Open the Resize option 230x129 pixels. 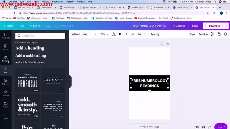click(x=35, y=26)
